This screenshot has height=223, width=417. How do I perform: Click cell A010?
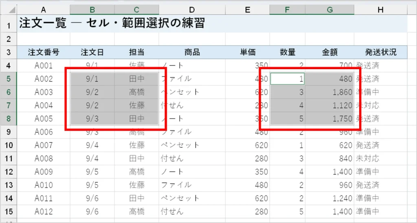coord(44,185)
